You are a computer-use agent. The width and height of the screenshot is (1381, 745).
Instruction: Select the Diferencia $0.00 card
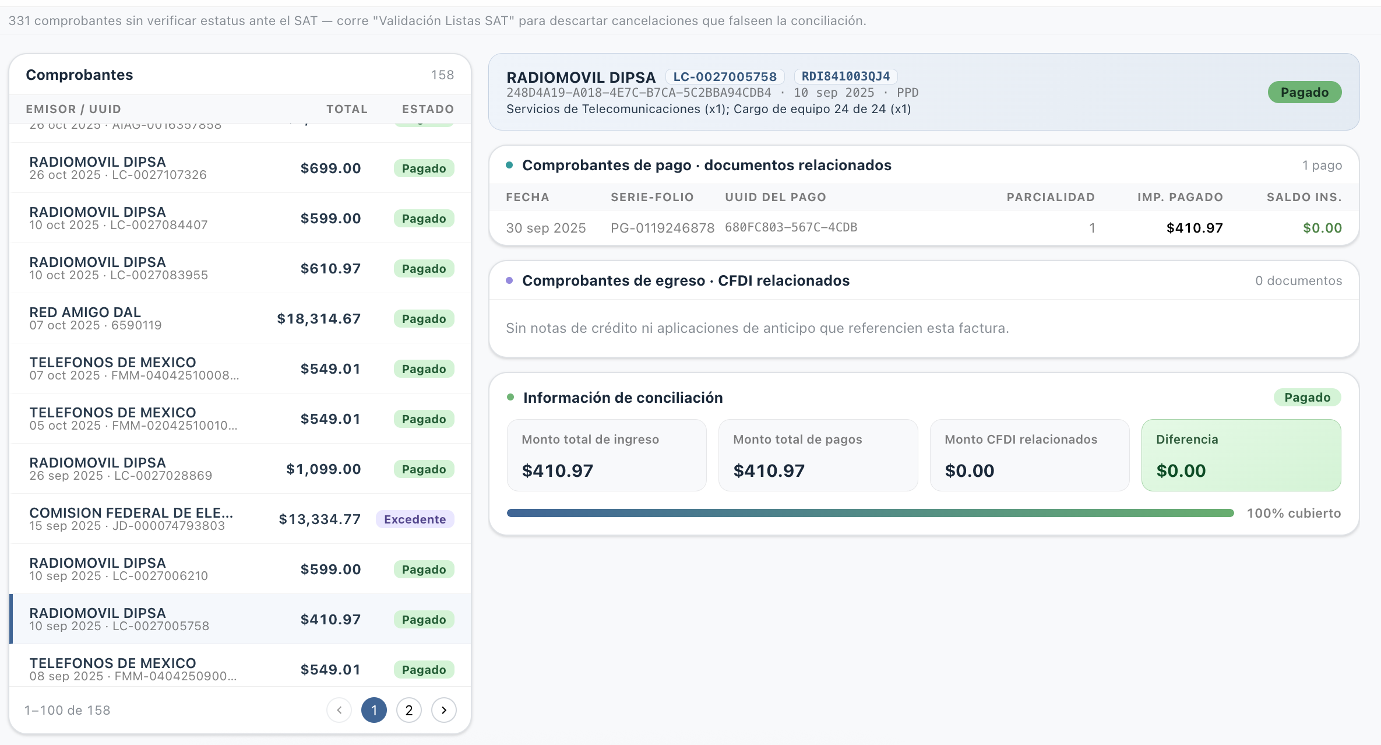1241,455
